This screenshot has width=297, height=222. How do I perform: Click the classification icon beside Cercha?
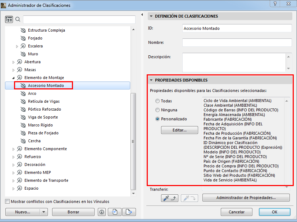(23, 141)
